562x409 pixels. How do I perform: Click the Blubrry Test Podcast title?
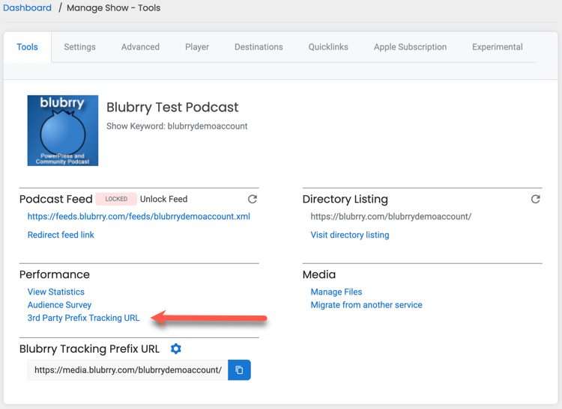click(x=172, y=107)
